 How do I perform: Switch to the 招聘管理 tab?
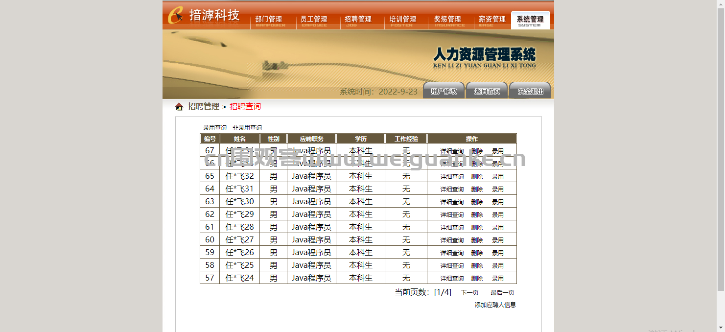358,20
